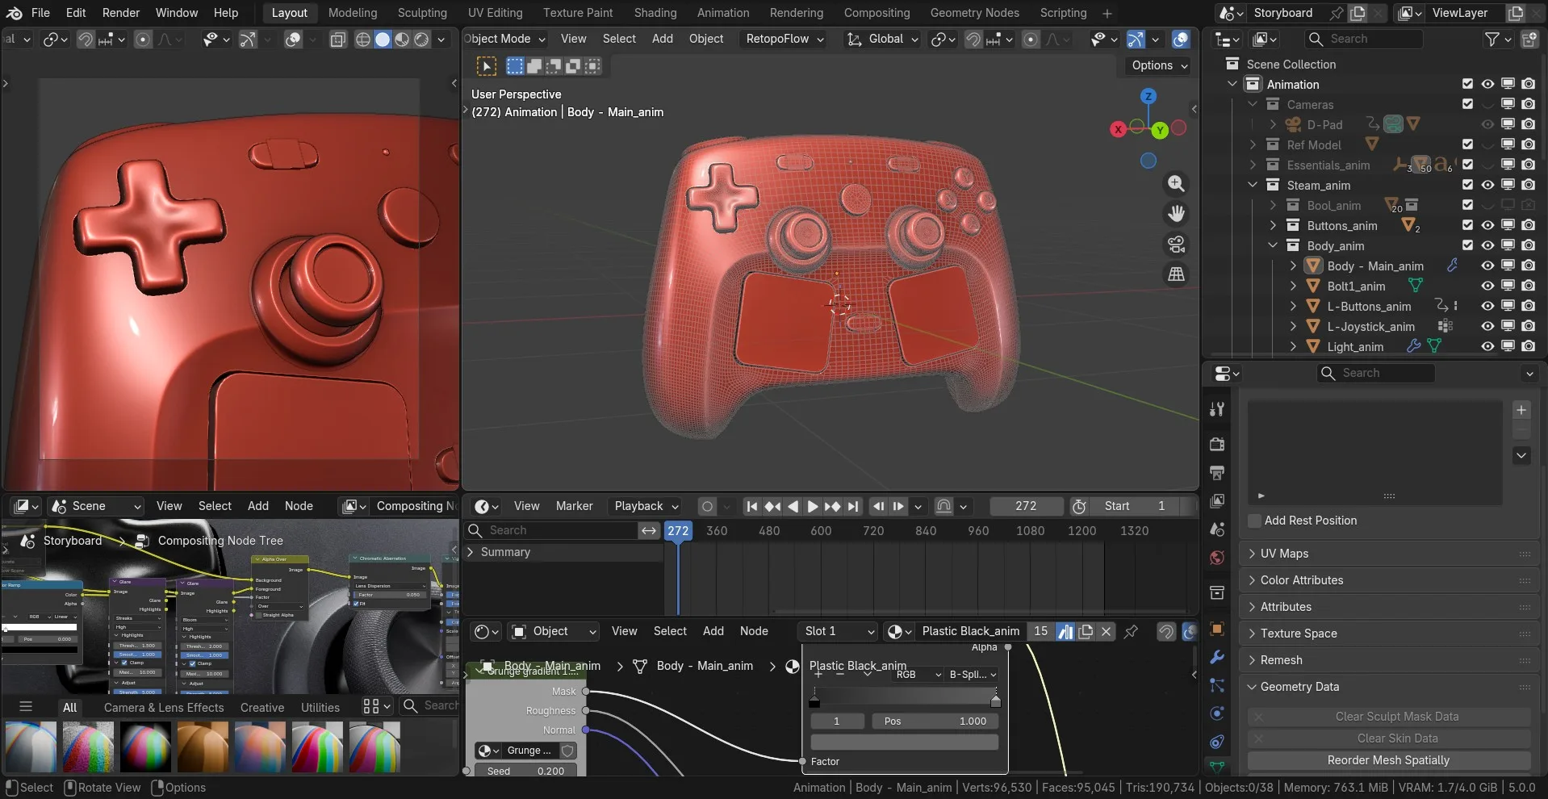
Task: Hide L-Joystick_anim with its eye icon
Action: click(x=1487, y=326)
